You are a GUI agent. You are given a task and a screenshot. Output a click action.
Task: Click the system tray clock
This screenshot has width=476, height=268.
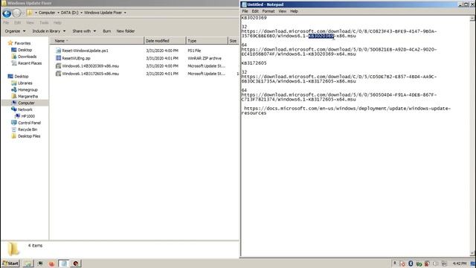(460, 264)
